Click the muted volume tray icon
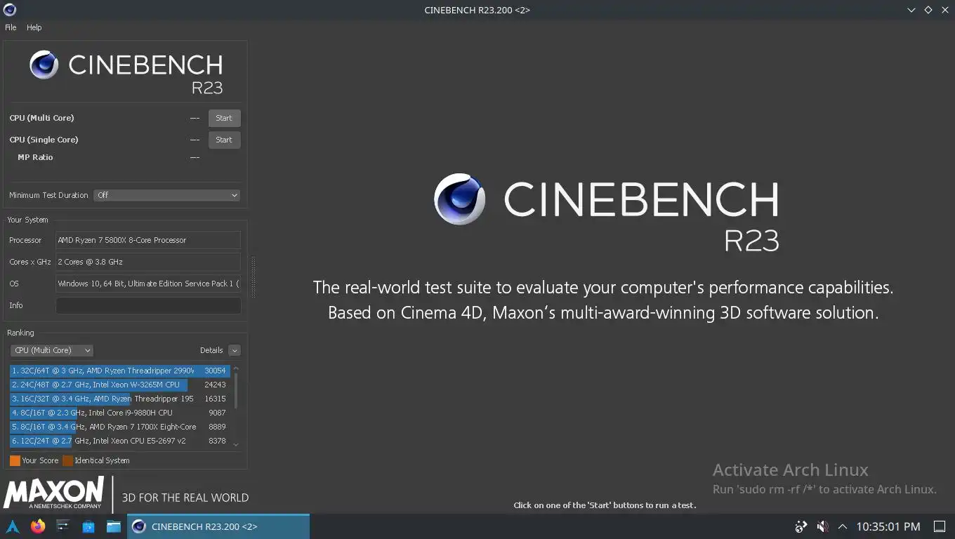 click(x=822, y=526)
